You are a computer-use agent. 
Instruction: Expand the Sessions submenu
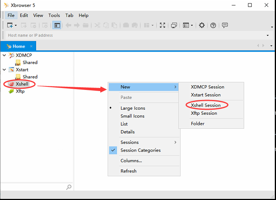click(143, 142)
